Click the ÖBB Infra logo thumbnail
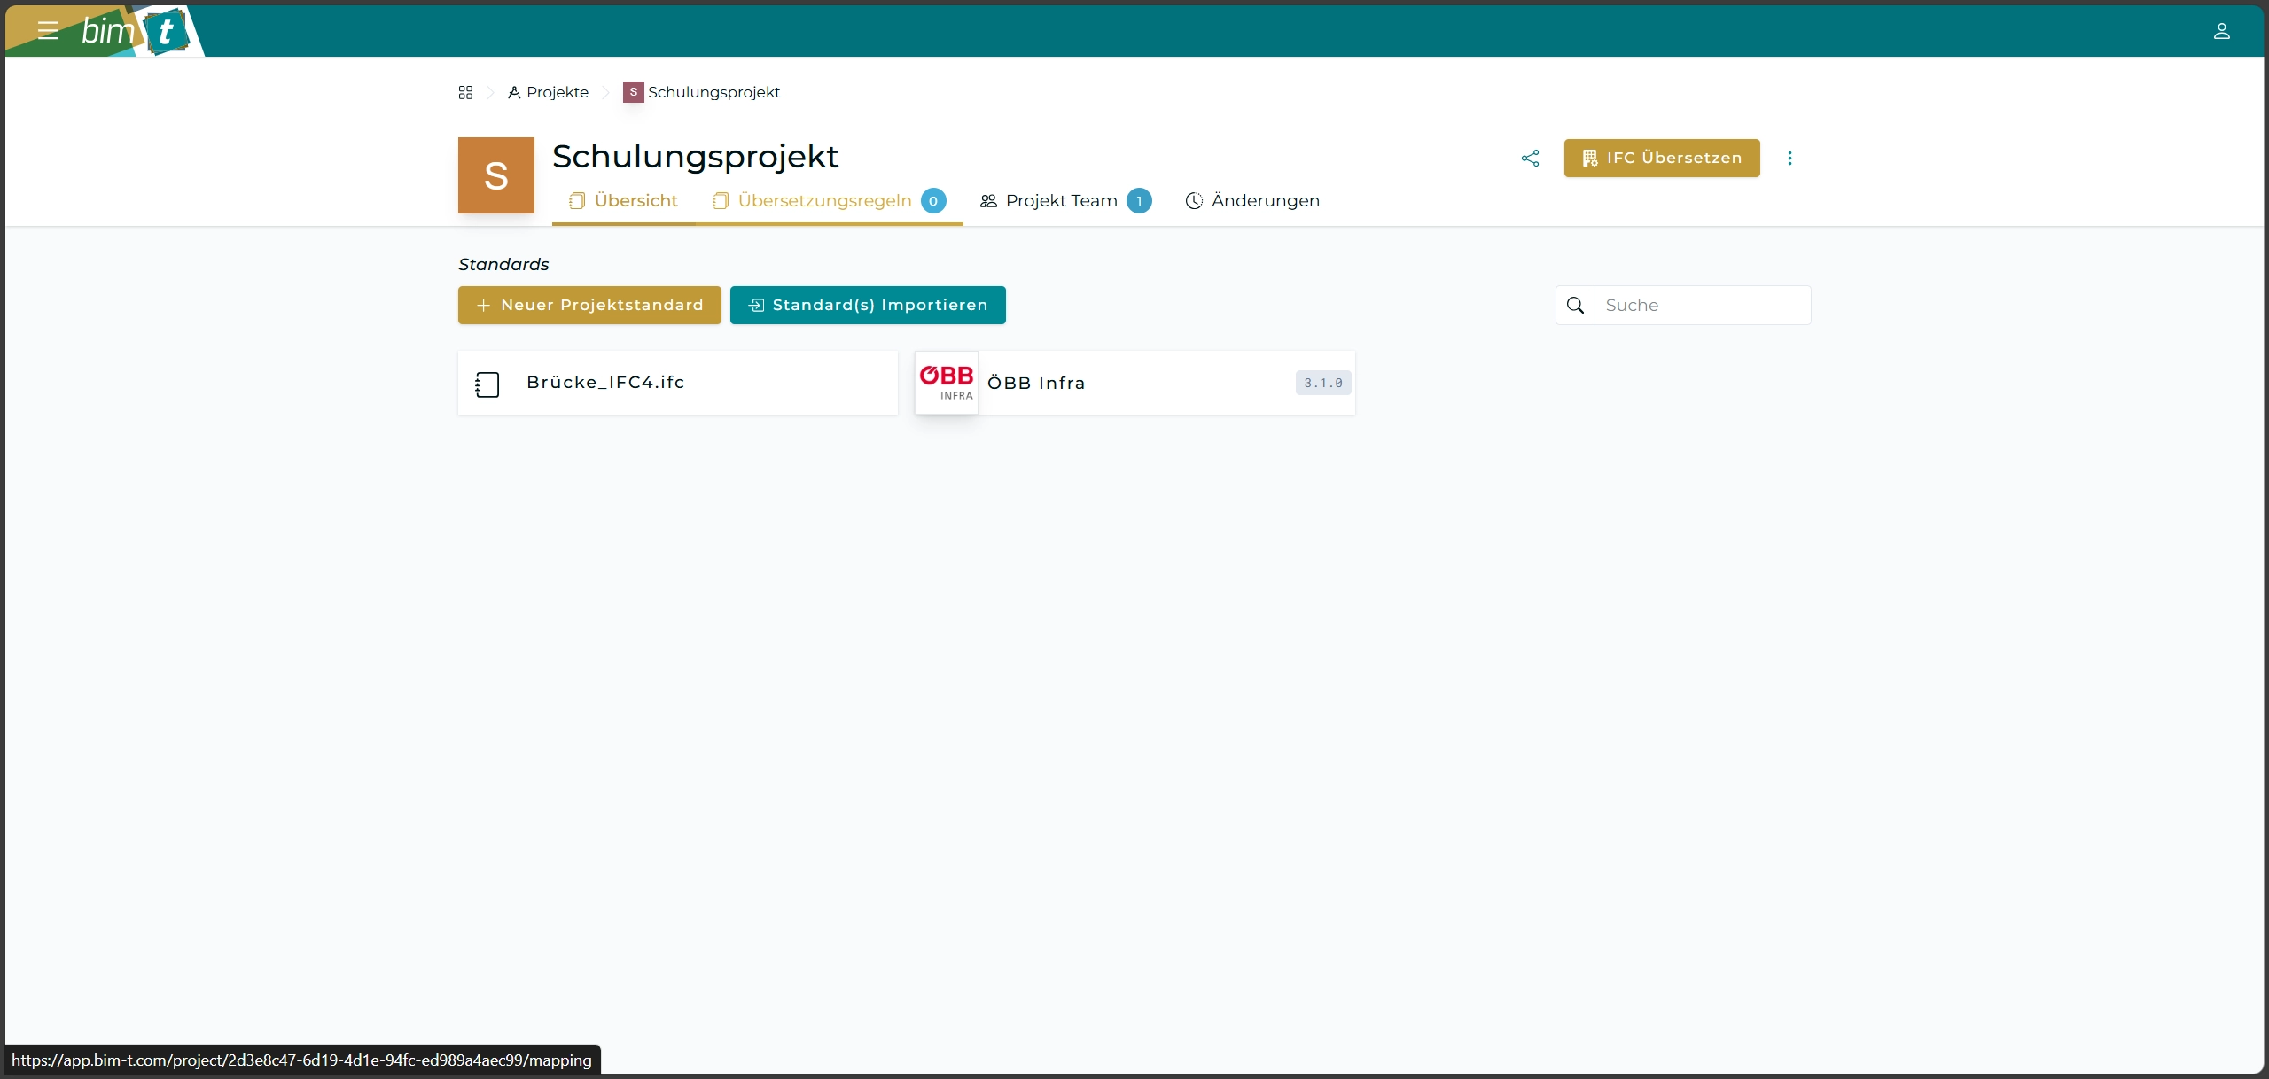Viewport: 2269px width, 1079px height. (947, 383)
